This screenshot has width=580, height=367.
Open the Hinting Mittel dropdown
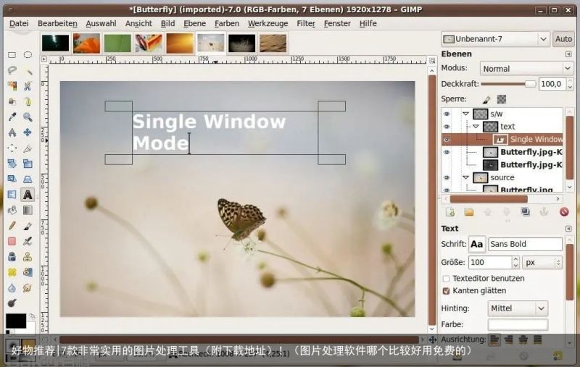(518, 308)
